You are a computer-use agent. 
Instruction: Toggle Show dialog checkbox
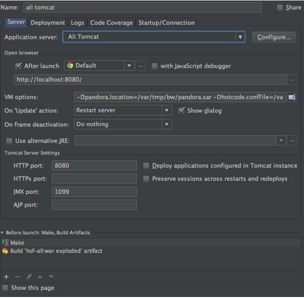[x=182, y=110]
